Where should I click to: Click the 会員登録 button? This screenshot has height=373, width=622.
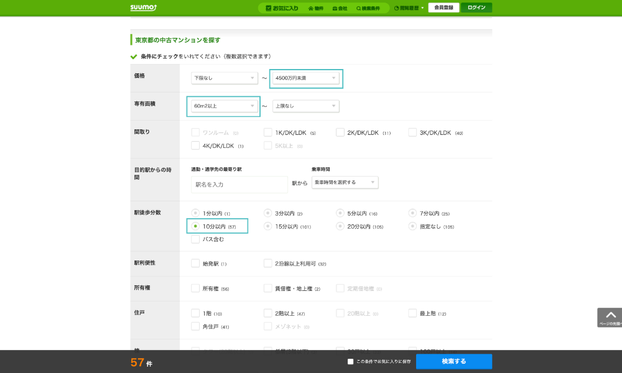(443, 7)
